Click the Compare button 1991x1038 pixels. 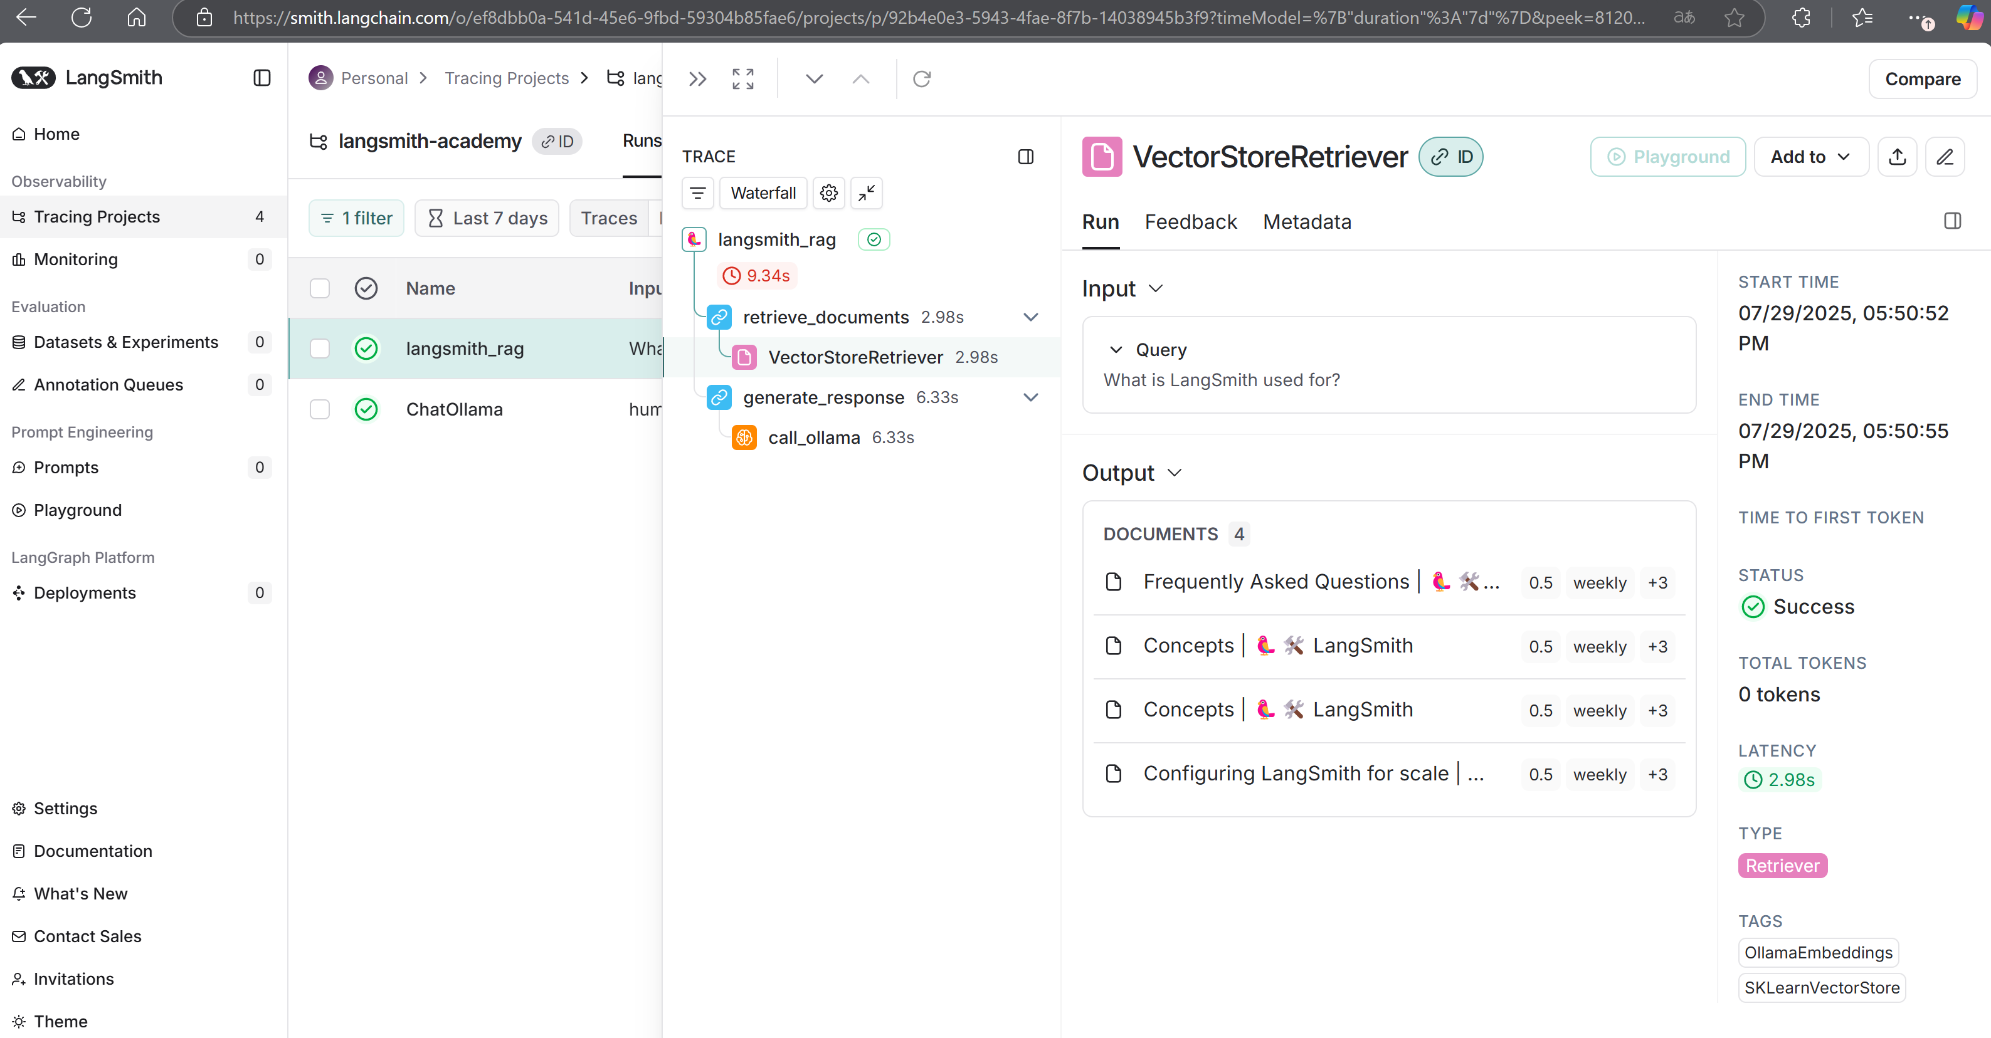click(1922, 79)
